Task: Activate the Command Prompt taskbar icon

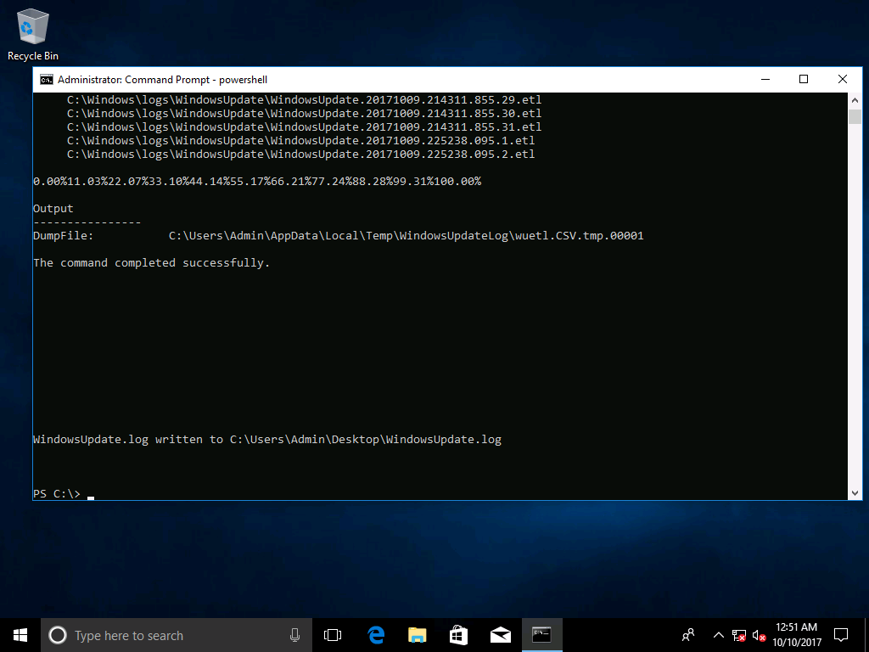Action: pos(542,634)
